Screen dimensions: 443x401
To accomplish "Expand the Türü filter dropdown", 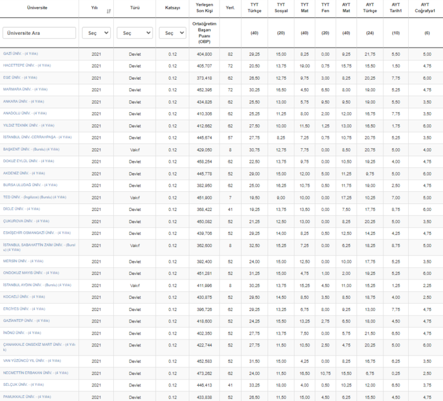I will tap(135, 33).
